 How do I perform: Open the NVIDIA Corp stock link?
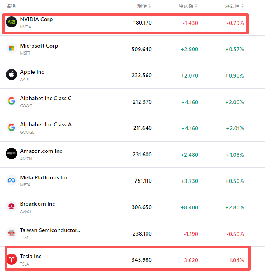tap(36, 19)
